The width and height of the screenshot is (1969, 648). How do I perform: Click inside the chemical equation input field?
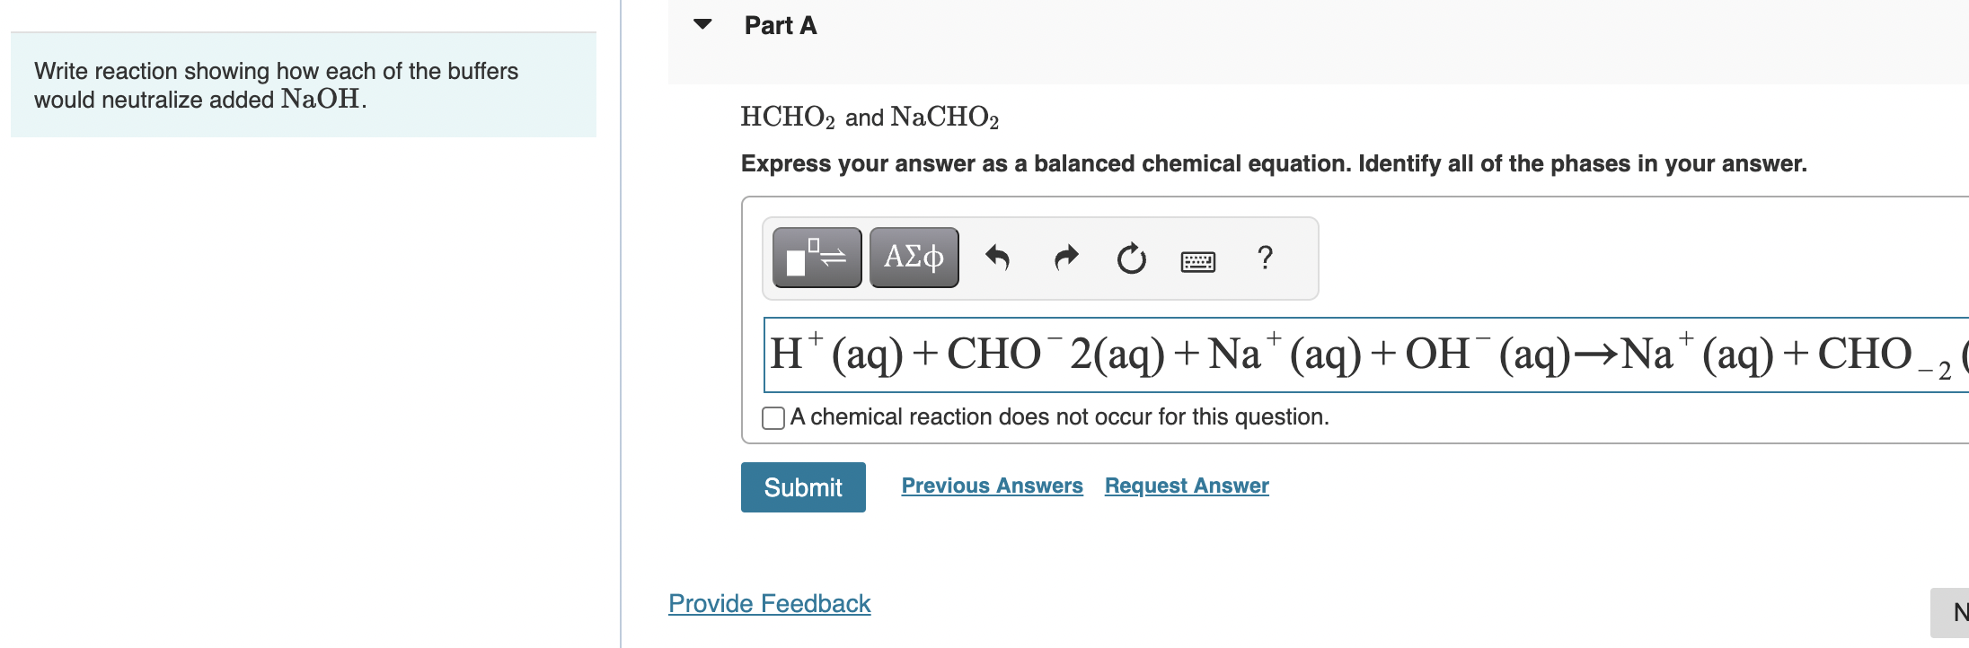tap(1347, 355)
